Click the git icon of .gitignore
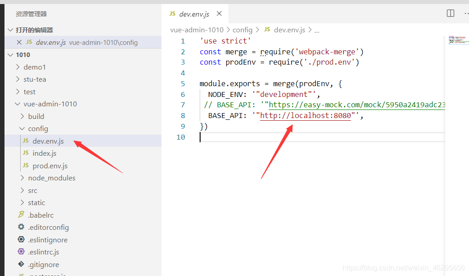The height and width of the screenshot is (276, 469). pos(21,264)
